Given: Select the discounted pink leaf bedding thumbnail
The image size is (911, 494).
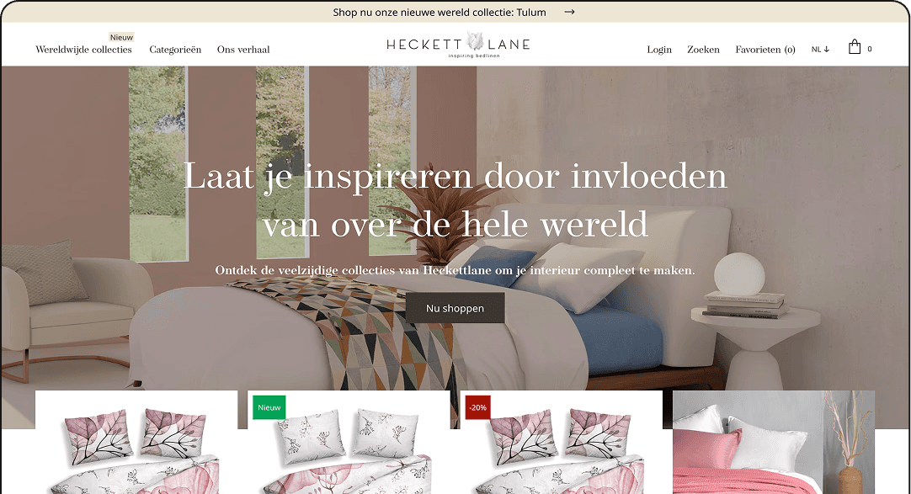Looking at the screenshot, I should (x=562, y=443).
